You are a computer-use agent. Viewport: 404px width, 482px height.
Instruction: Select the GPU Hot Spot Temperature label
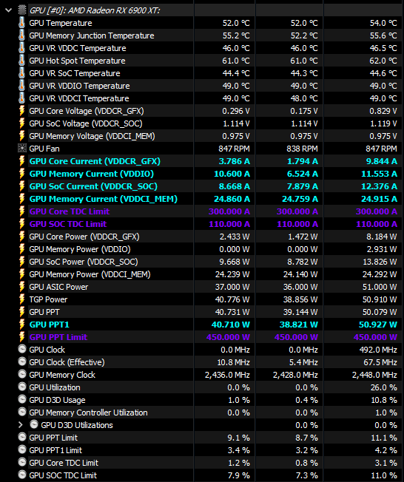click(77, 61)
